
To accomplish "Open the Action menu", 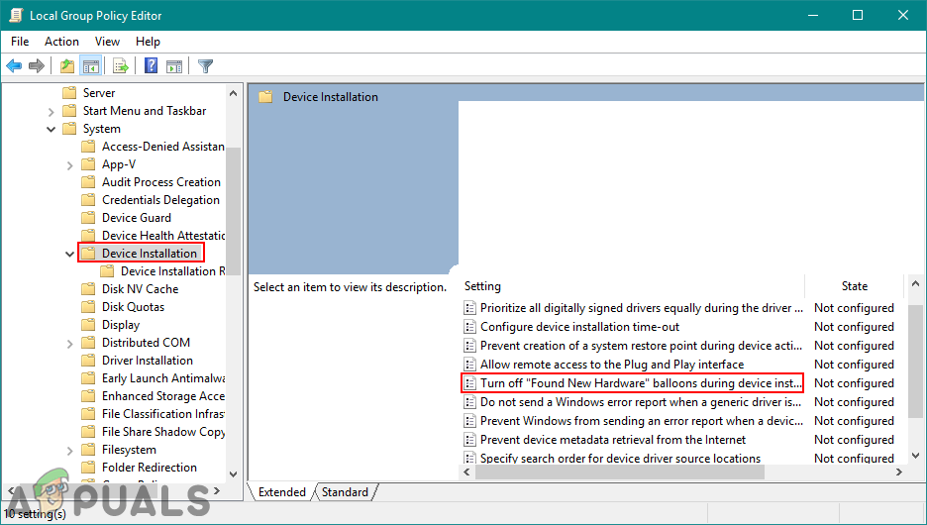I will 61,42.
